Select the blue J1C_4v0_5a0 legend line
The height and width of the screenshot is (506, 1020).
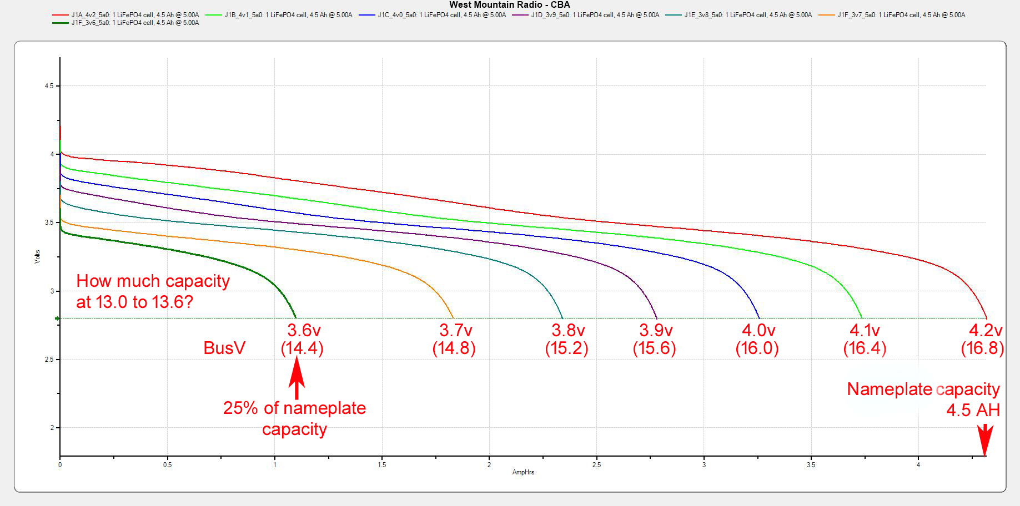click(367, 15)
